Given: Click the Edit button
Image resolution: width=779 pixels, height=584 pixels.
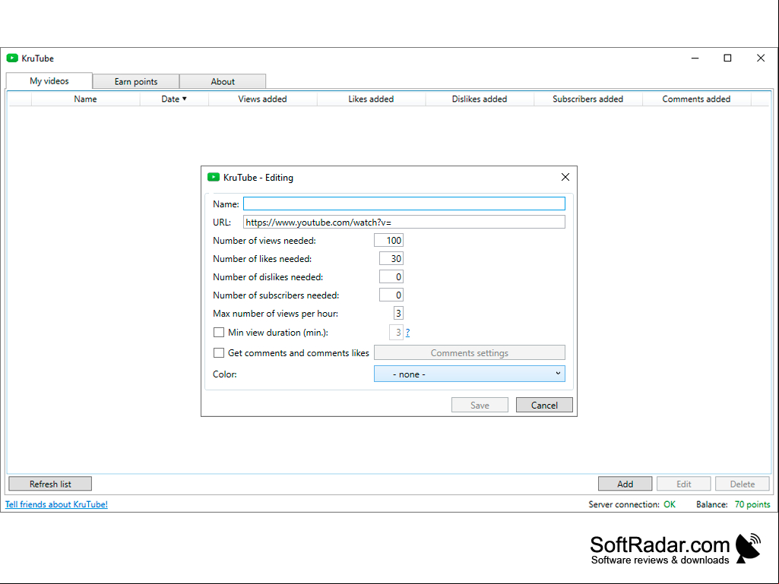Looking at the screenshot, I should (x=683, y=485).
